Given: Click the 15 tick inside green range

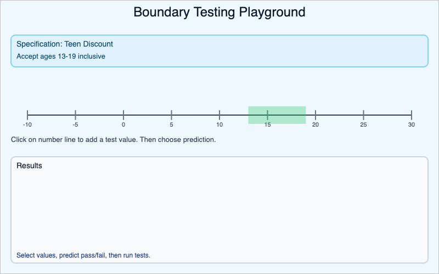Looking at the screenshot, I should tap(267, 115).
